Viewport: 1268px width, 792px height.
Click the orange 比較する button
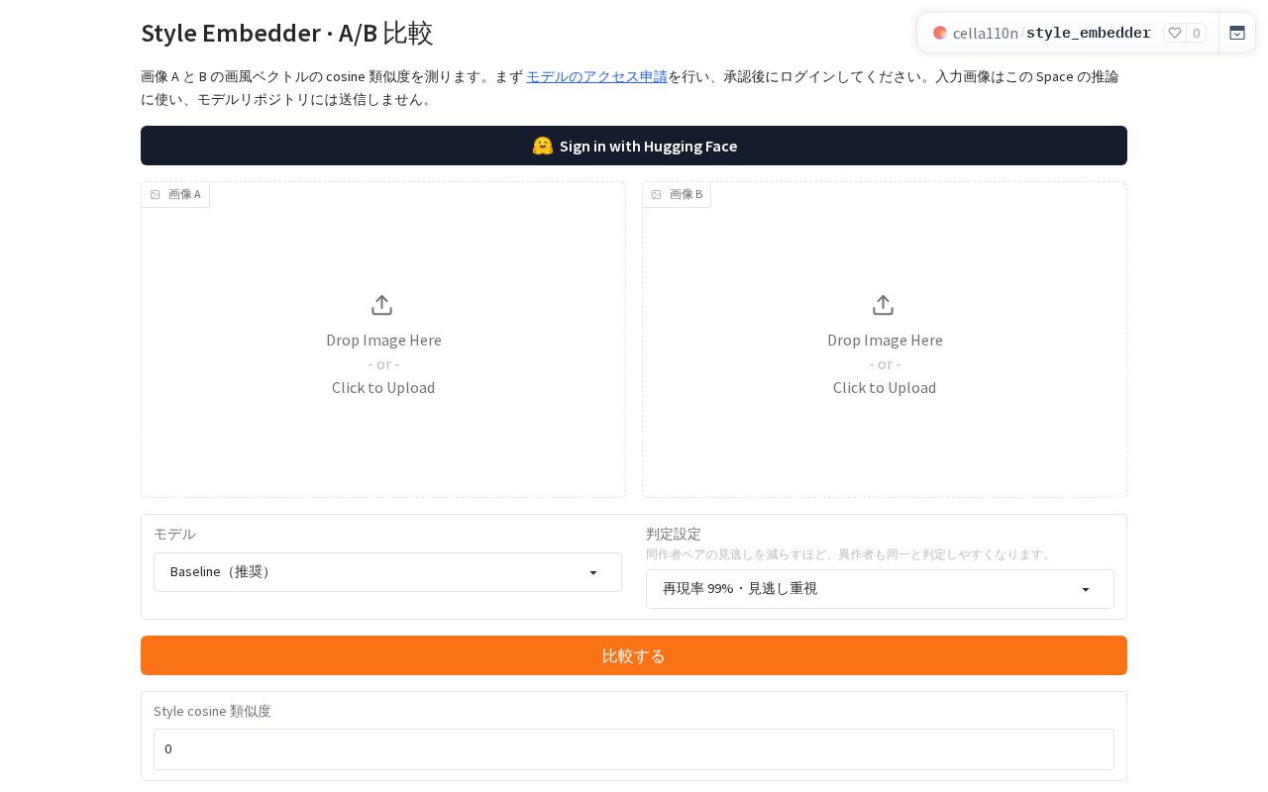634,655
